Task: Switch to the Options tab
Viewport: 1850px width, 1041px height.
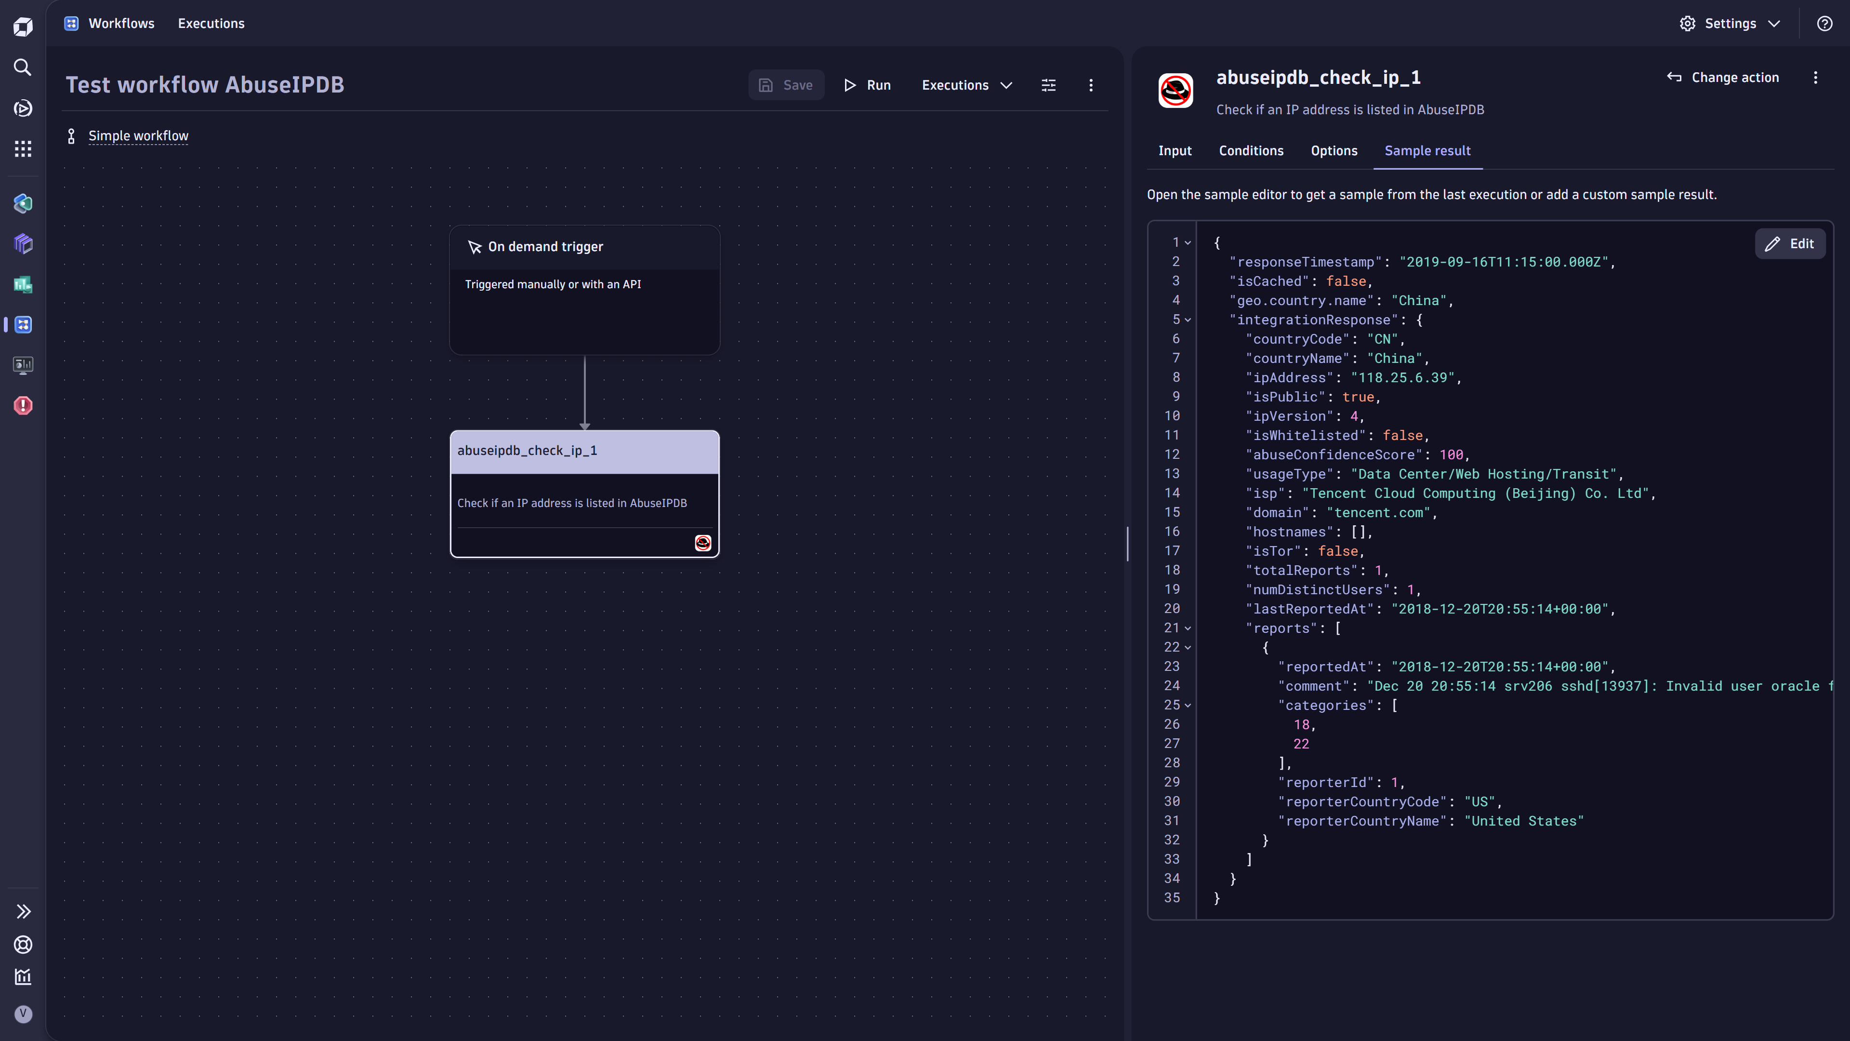Action: pyautogui.click(x=1334, y=151)
